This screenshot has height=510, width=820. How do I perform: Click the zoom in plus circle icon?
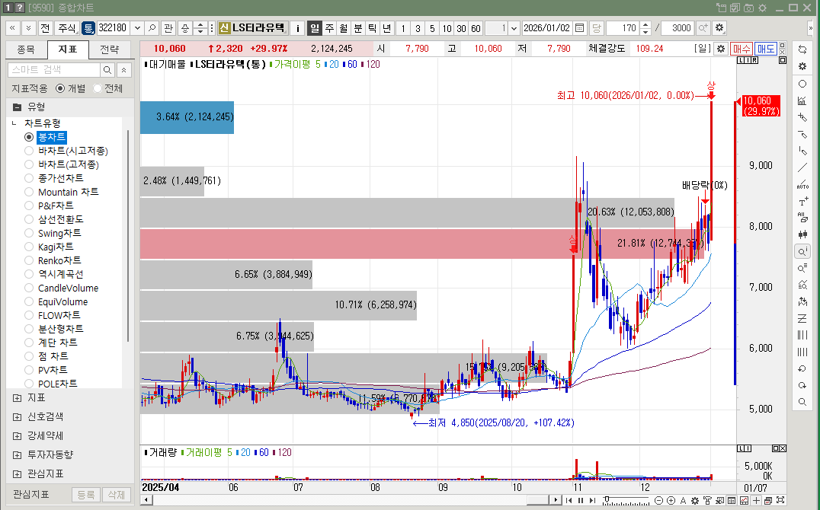coord(671,501)
